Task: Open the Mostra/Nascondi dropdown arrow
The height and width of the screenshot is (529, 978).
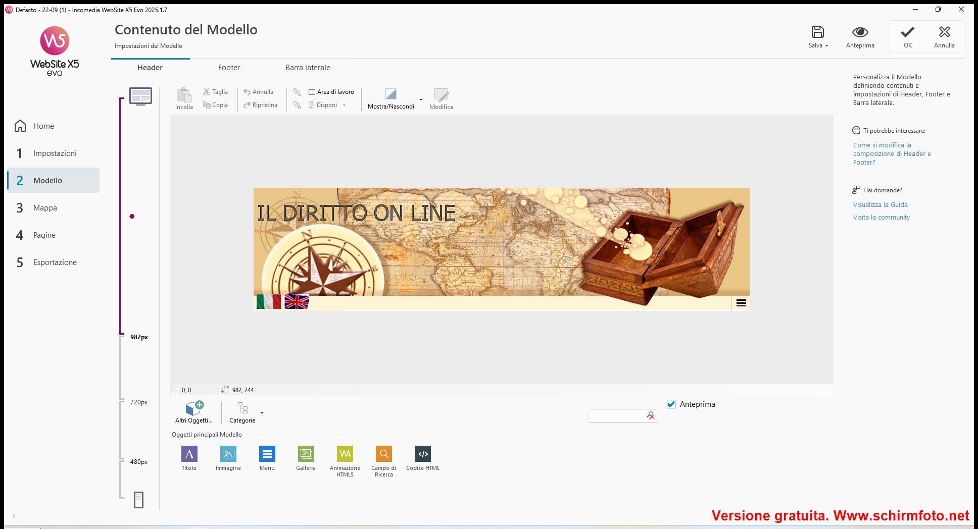Action: tap(421, 99)
